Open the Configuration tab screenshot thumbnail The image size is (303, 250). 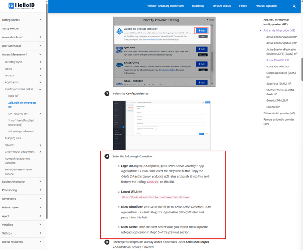[161, 125]
